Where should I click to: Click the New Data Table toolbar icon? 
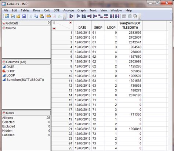(x=7, y=16)
